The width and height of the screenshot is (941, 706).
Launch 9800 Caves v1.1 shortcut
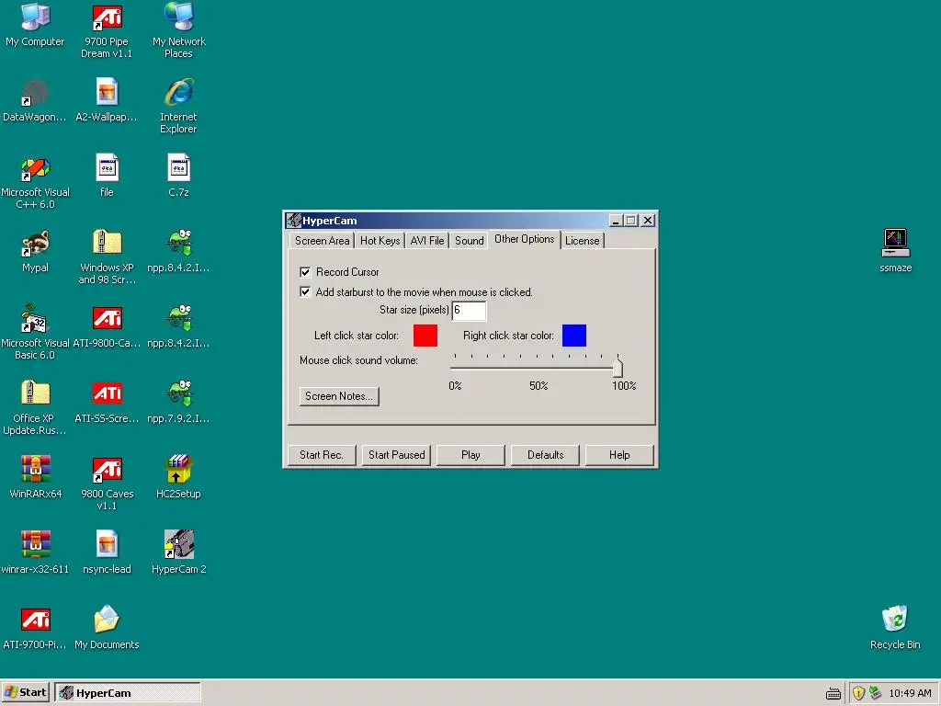point(107,484)
